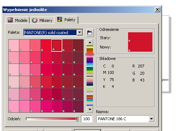Image resolution: width=176 pixels, height=131 pixels.
Task: Switch to the Modele tab
Action: (18, 20)
